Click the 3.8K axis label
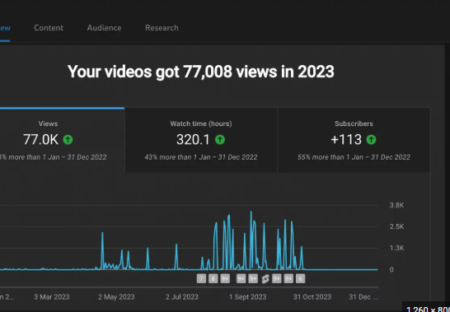450x312 pixels. click(x=397, y=205)
